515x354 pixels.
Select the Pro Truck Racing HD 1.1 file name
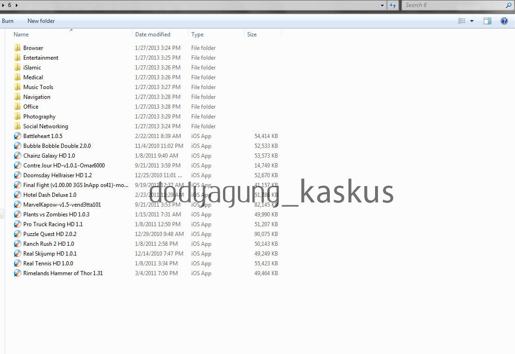click(x=53, y=224)
